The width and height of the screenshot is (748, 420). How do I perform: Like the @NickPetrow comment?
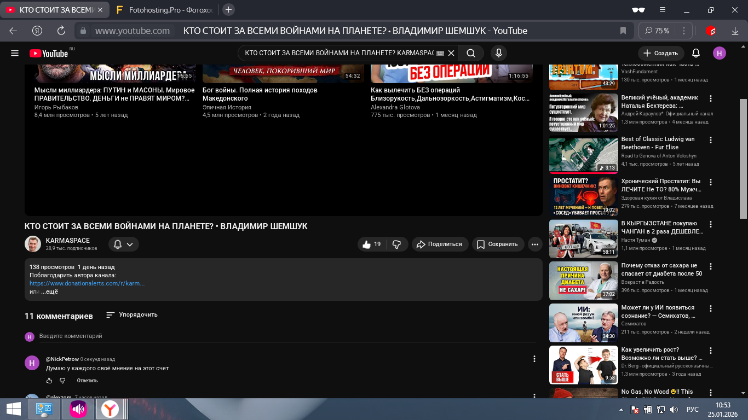coord(49,381)
